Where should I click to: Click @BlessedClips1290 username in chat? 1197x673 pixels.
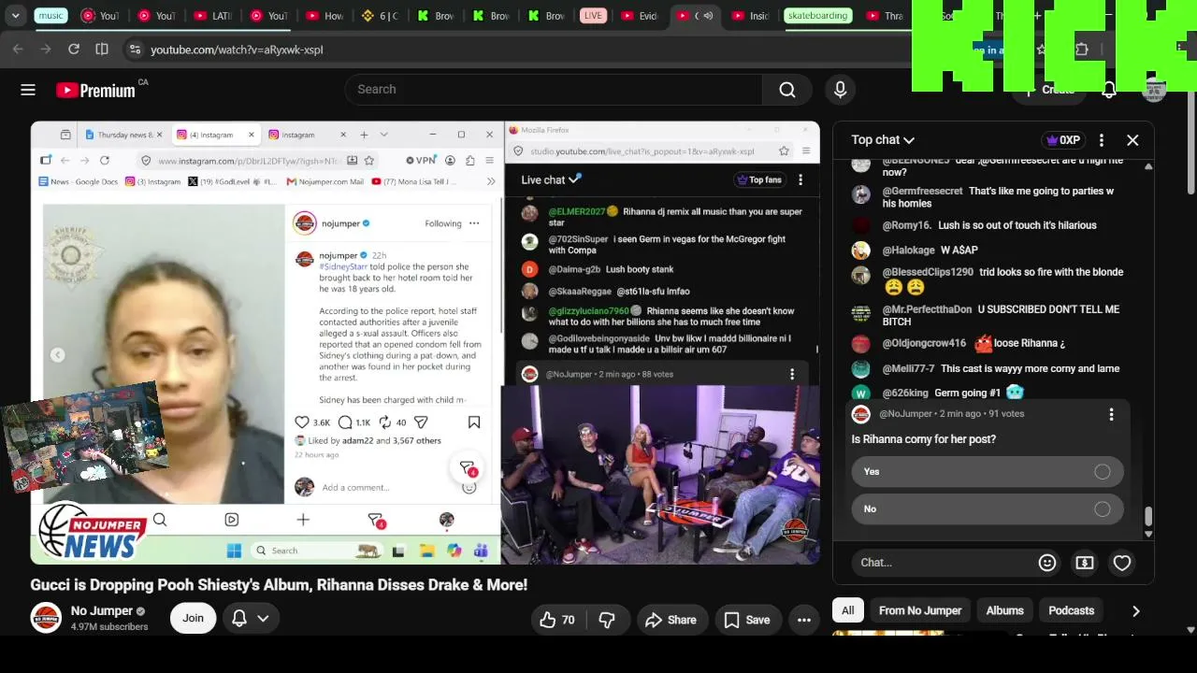click(928, 272)
